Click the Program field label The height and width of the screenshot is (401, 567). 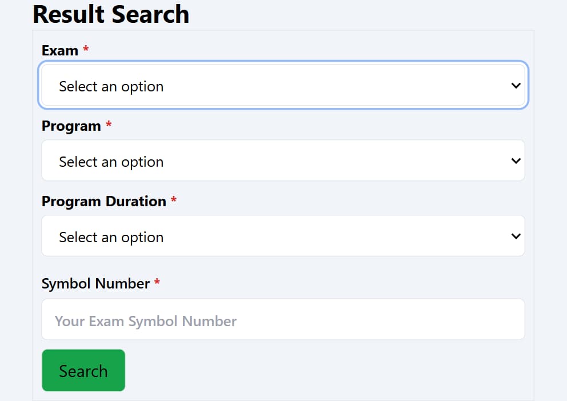click(x=70, y=126)
